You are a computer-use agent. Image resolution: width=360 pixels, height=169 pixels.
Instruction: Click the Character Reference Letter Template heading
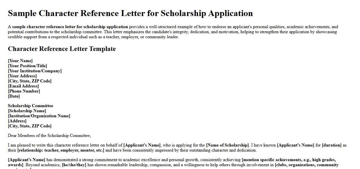62,49
